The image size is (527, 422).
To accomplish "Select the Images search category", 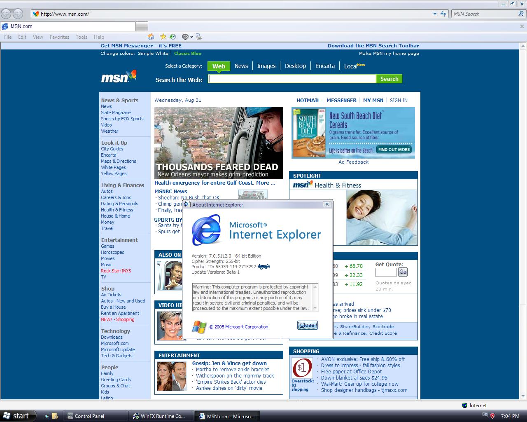I will [x=266, y=66].
